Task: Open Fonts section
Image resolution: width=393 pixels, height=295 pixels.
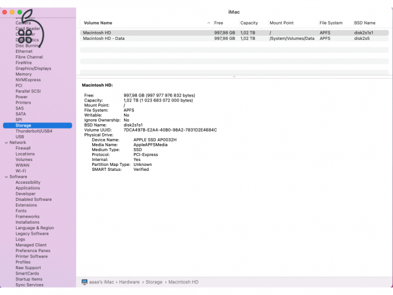Action: pyautogui.click(x=21, y=211)
